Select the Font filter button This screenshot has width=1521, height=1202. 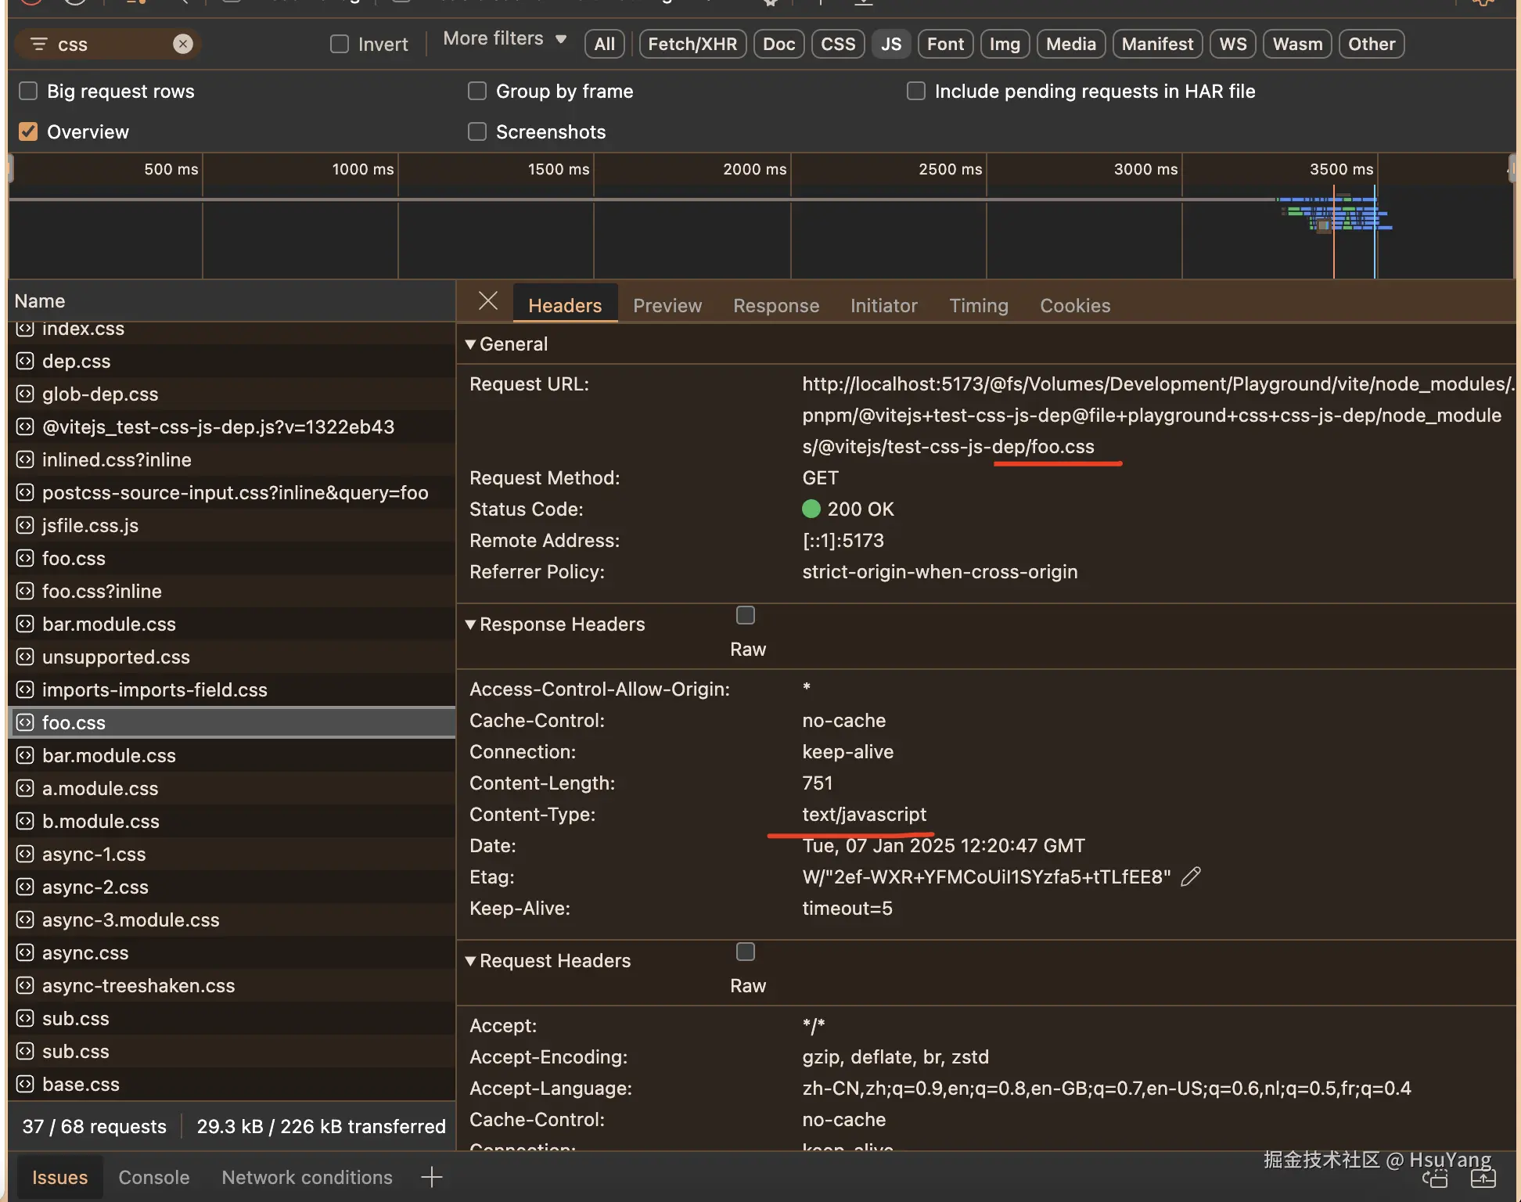pos(944,44)
